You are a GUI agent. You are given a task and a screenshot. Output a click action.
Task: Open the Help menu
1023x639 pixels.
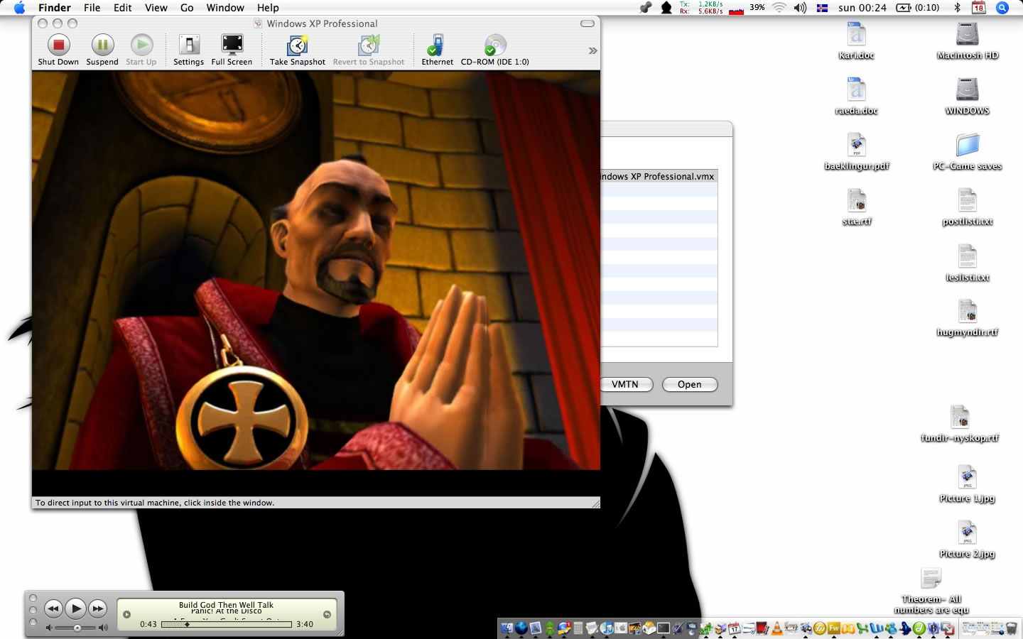(268, 8)
